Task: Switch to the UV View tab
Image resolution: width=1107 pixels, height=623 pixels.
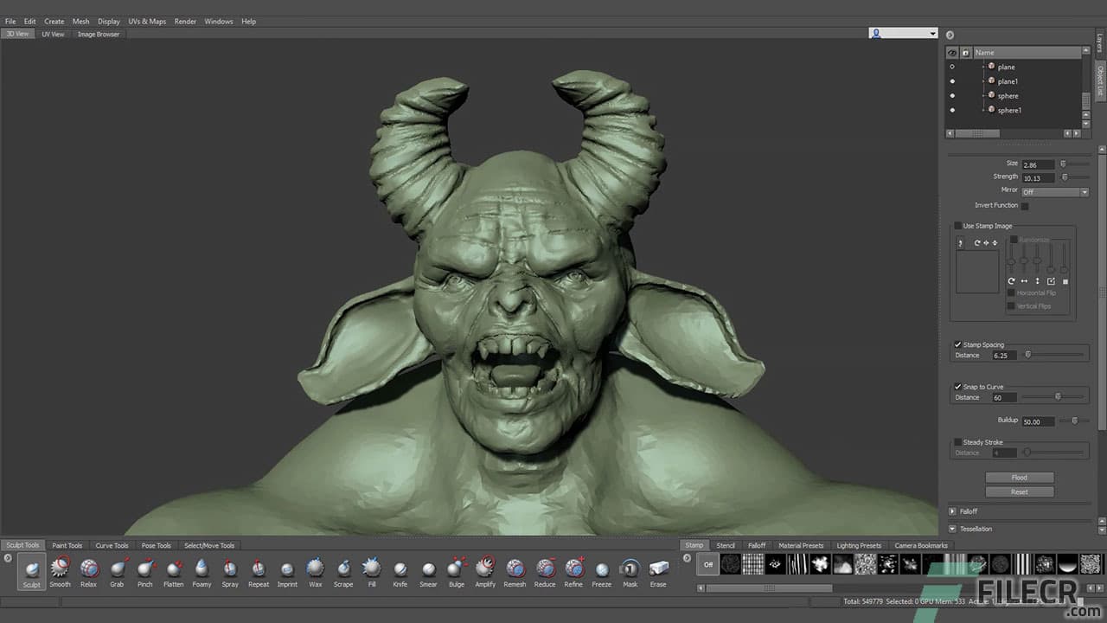Action: pyautogui.click(x=53, y=34)
